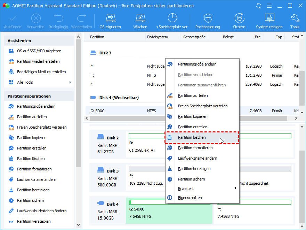This screenshot has width=306, height=230.
Task: Pick Partition kopieren in context menu
Action: (202, 116)
